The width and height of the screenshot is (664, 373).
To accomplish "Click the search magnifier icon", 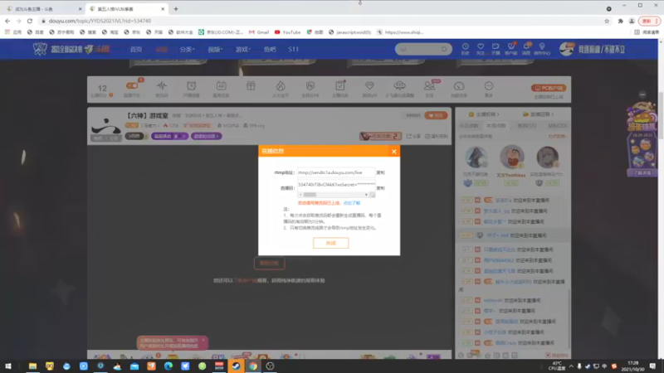I will coord(444,49).
